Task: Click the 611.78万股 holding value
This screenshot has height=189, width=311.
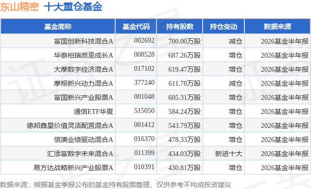Action: coord(185,83)
